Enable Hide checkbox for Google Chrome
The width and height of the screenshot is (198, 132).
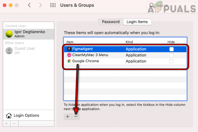coord(172,61)
